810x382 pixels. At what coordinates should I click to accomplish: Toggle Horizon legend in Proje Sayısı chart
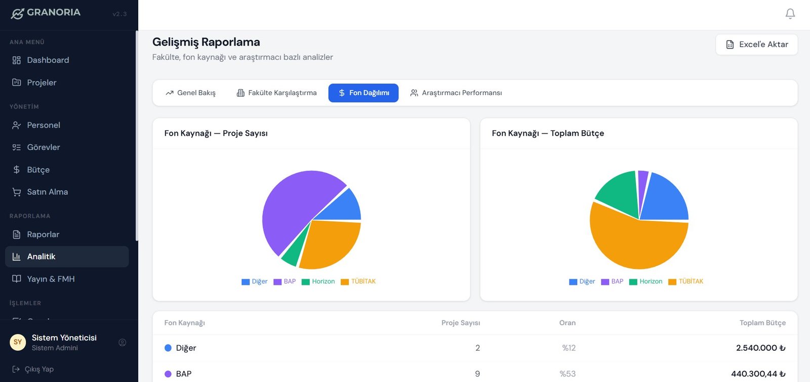tap(318, 282)
